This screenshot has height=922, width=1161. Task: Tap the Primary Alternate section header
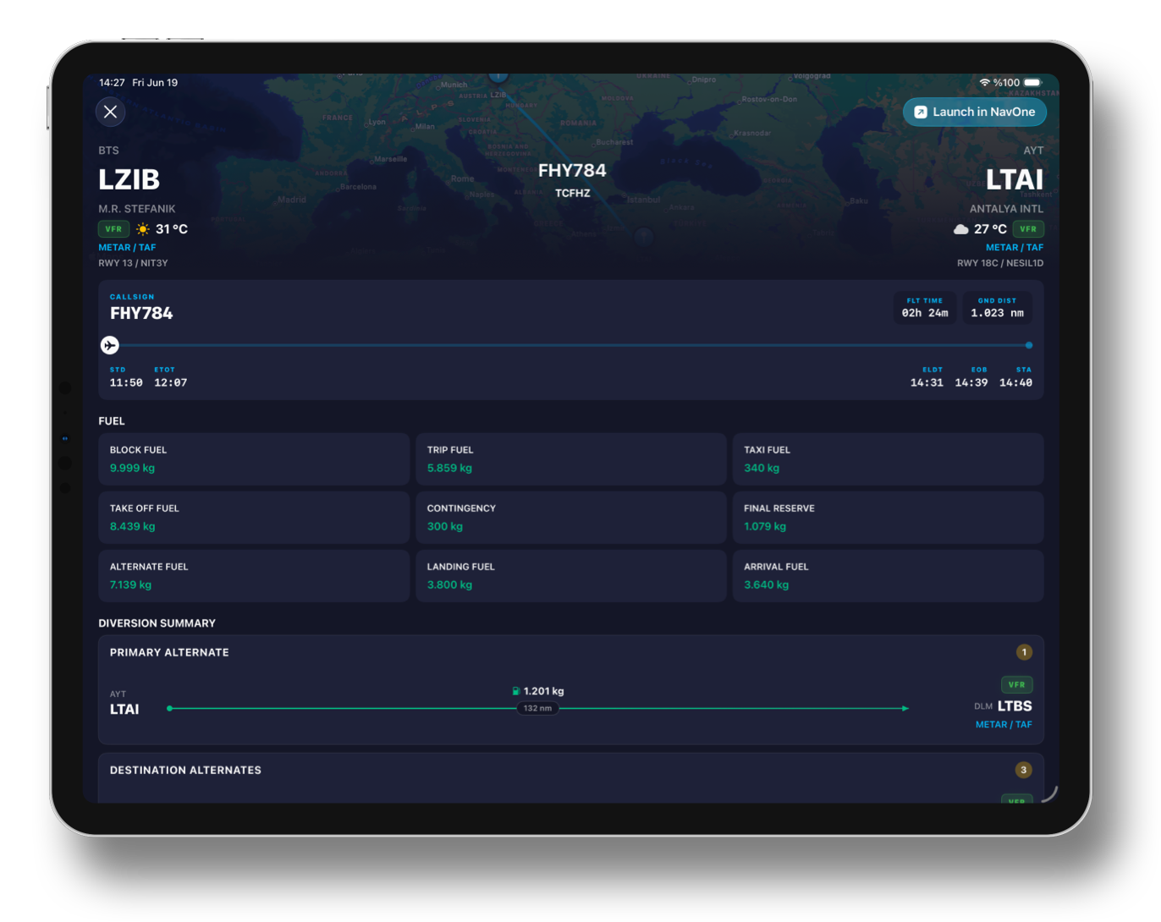point(169,652)
